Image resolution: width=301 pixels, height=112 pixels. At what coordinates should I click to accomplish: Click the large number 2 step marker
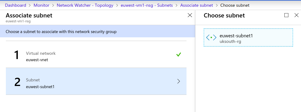(17, 82)
